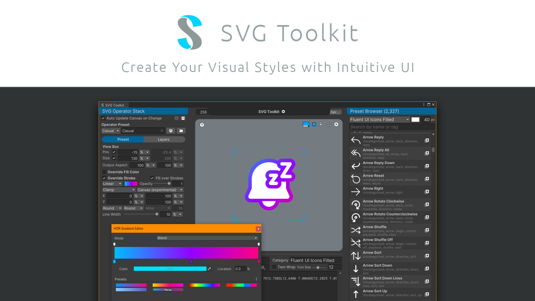Add the Arrow Sort preset
Screen dimensions: 535x301
pyautogui.click(x=427, y=256)
